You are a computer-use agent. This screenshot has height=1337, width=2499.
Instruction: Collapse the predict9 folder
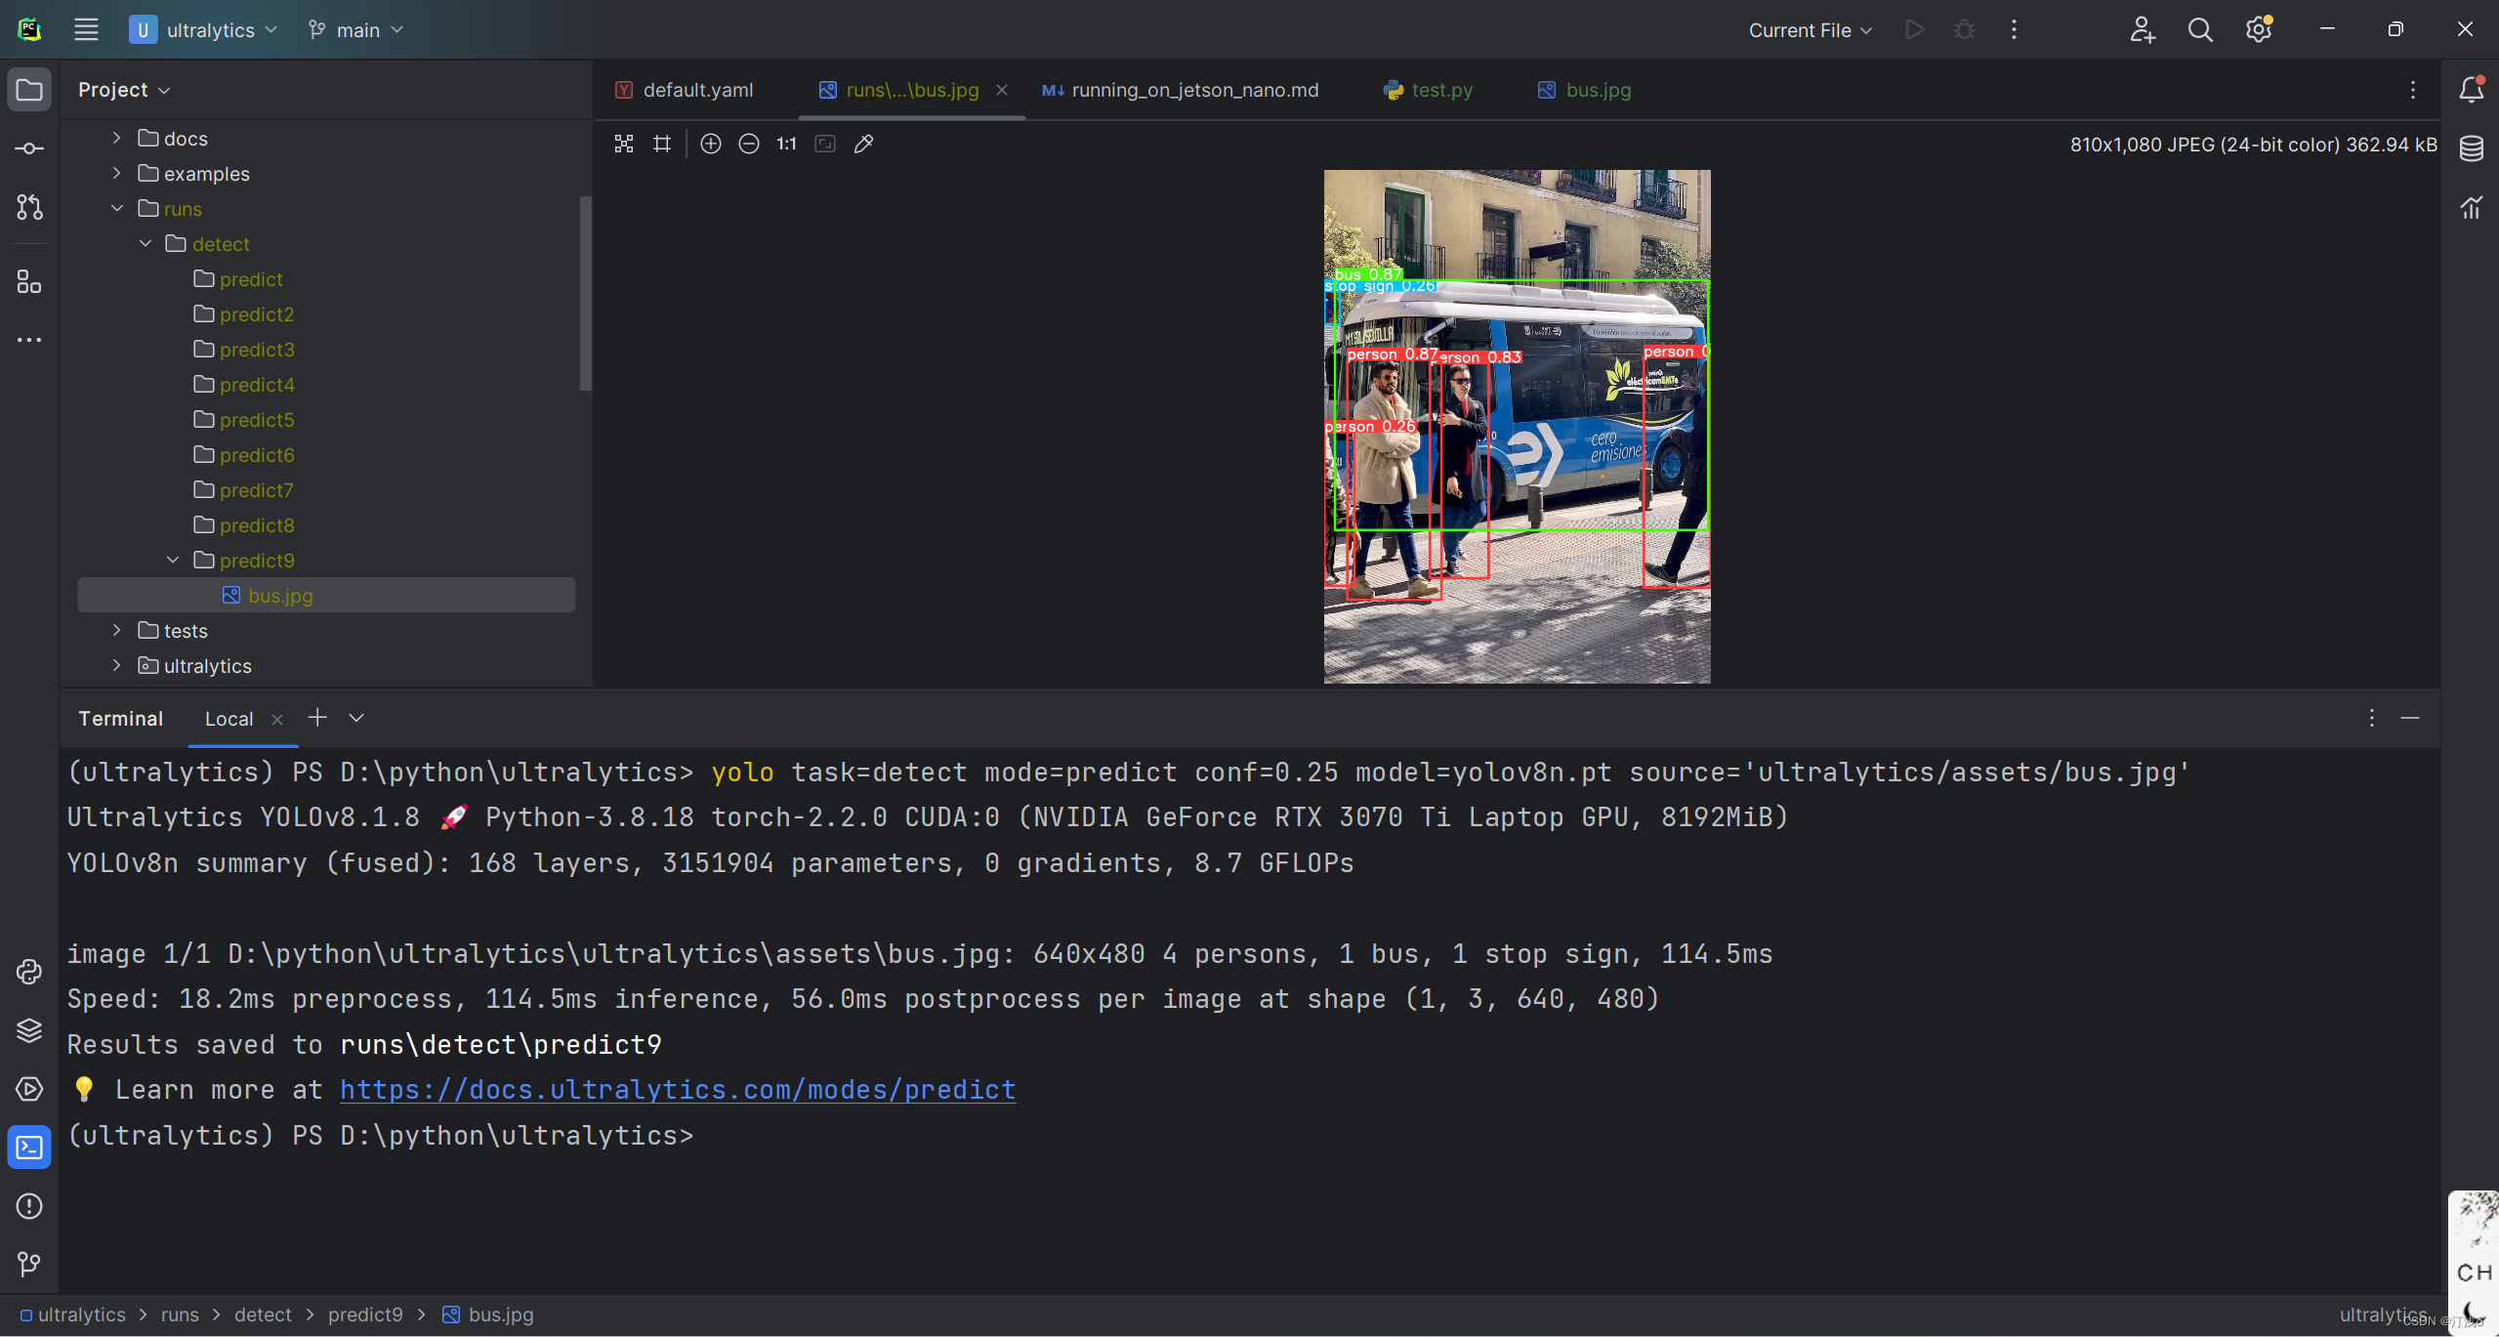tap(172, 560)
